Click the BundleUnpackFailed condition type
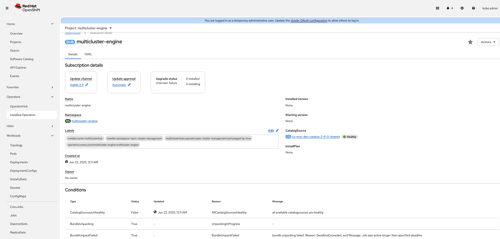 click(84, 235)
